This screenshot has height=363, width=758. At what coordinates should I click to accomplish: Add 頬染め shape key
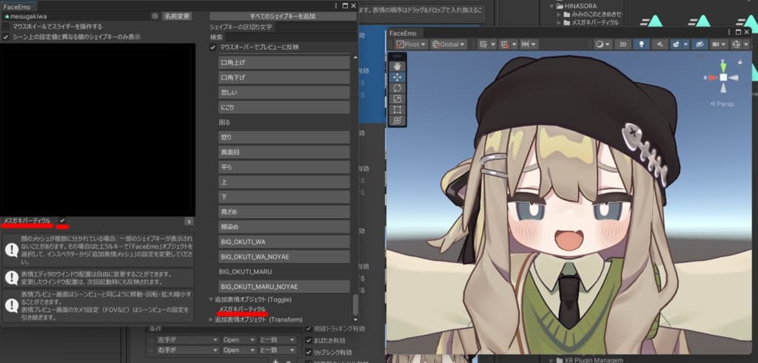tap(284, 227)
